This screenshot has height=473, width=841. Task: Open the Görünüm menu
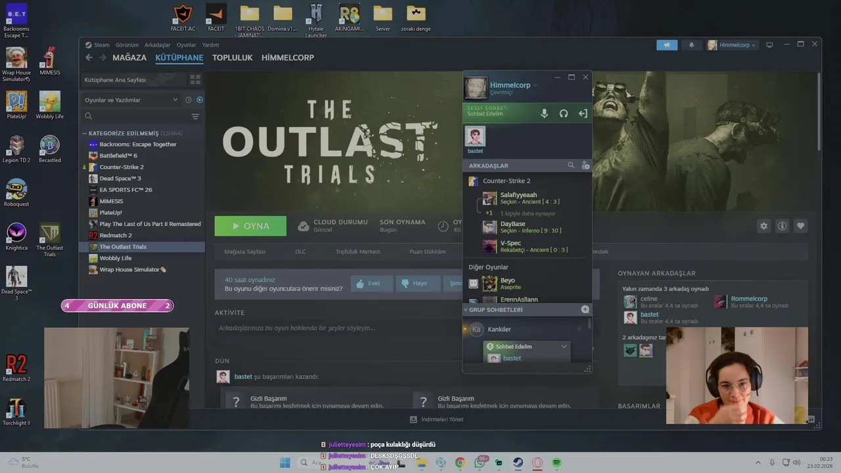tap(127, 45)
